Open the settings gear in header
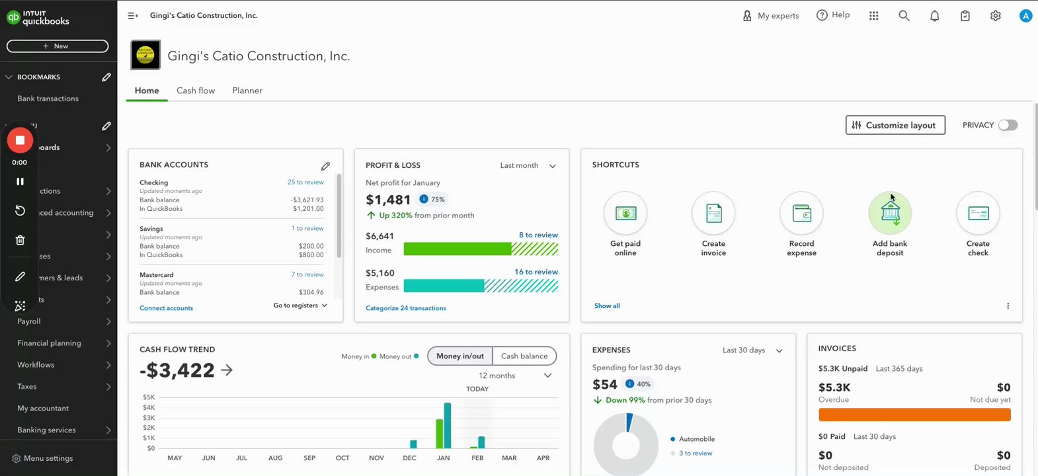This screenshot has width=1038, height=476. click(996, 16)
